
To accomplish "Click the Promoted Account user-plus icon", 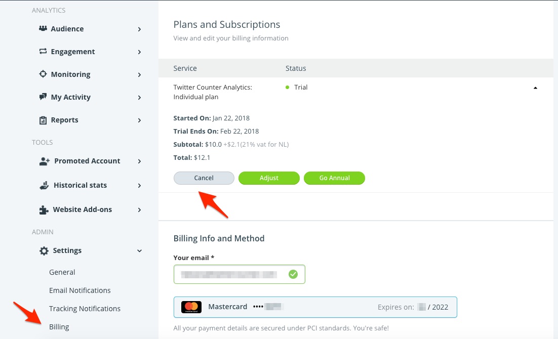I will [45, 161].
